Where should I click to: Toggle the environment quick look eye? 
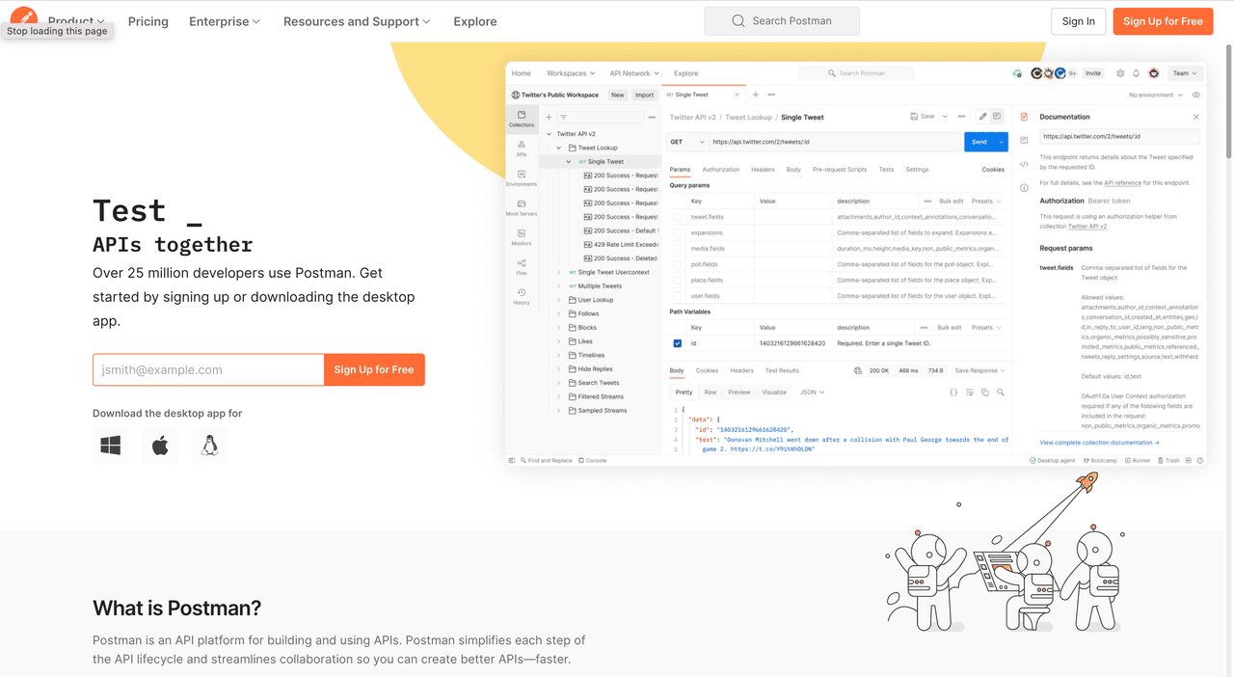point(1195,95)
